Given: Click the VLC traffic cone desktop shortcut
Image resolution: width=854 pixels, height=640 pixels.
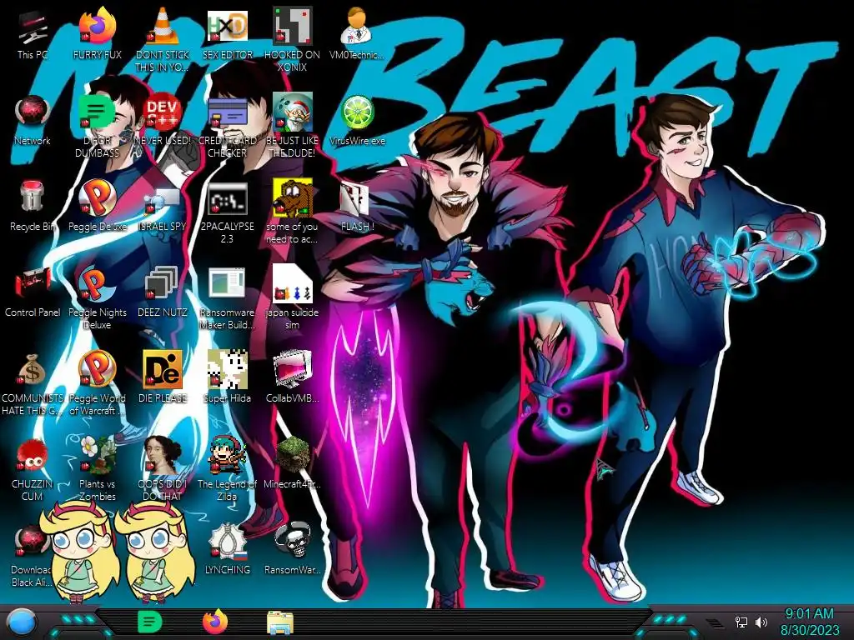Looking at the screenshot, I should pos(162,26).
